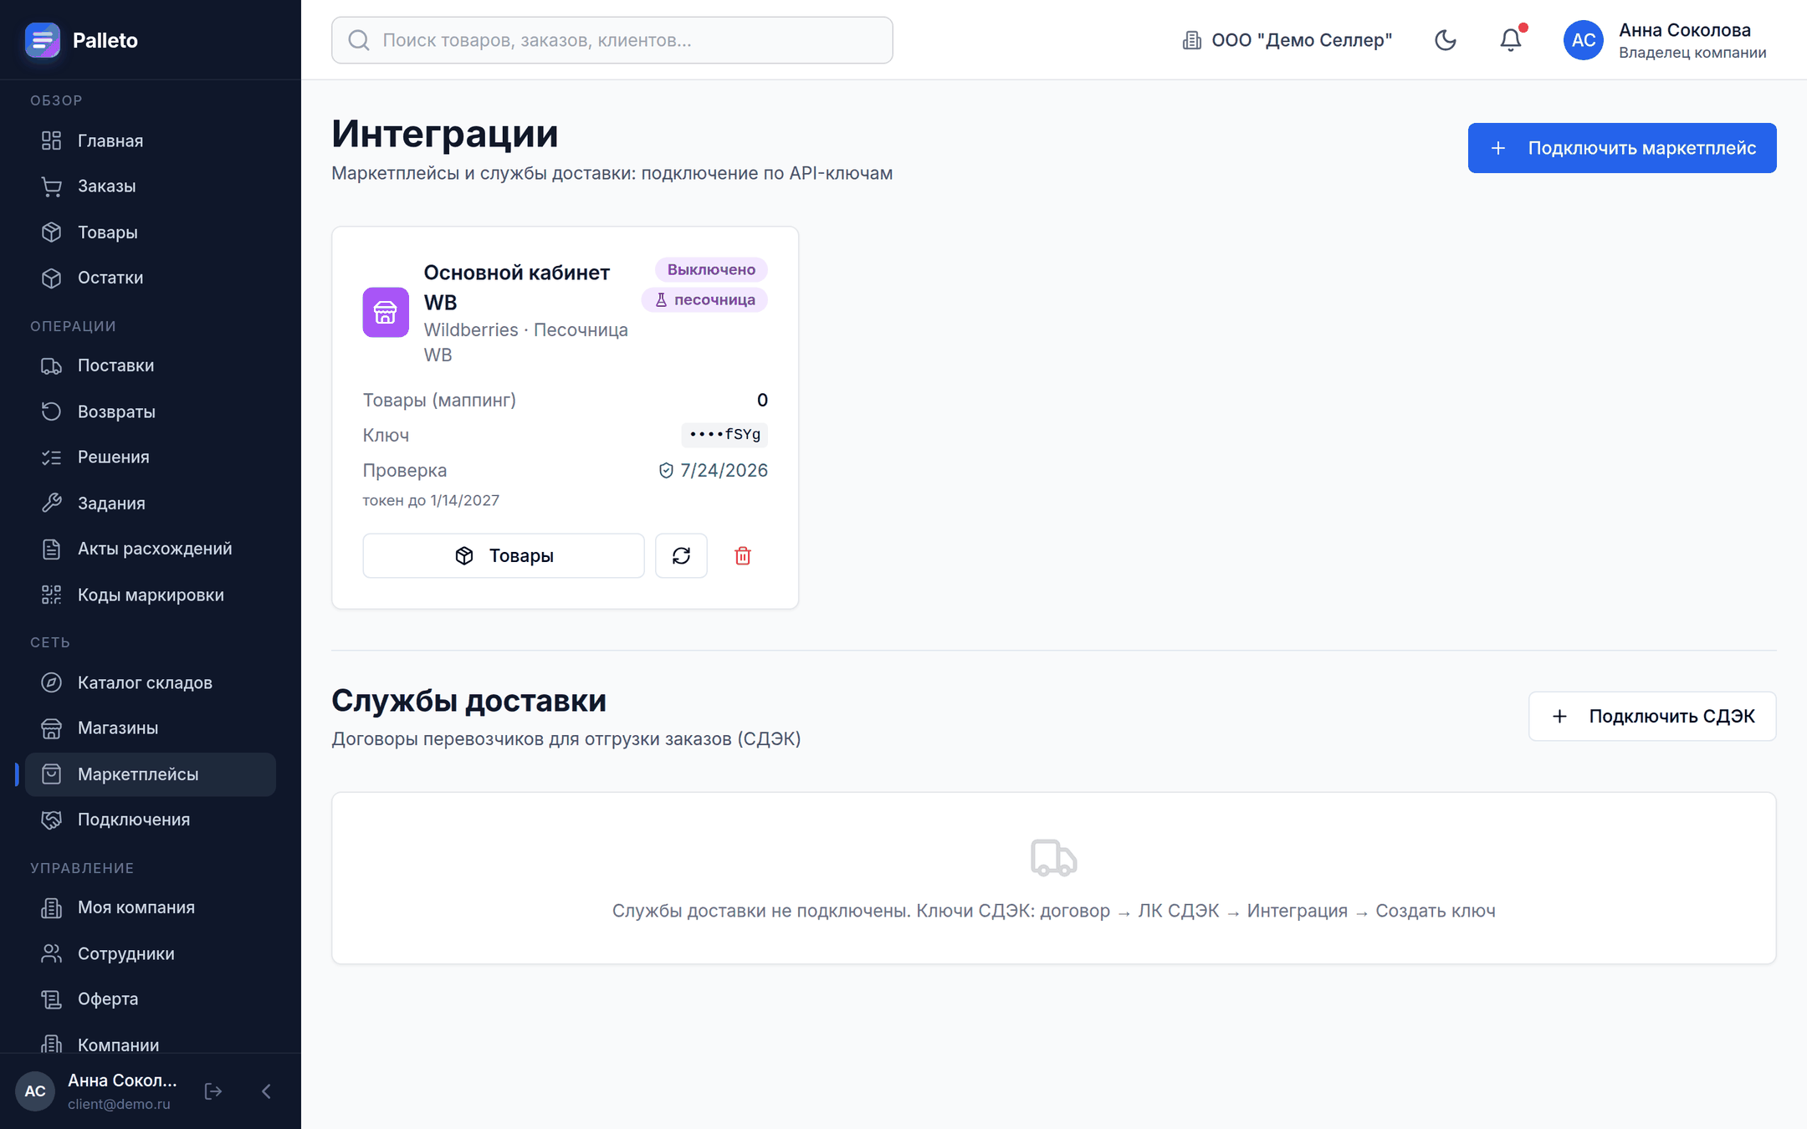Open notifications bell
This screenshot has height=1129, width=1807.
click(1511, 40)
